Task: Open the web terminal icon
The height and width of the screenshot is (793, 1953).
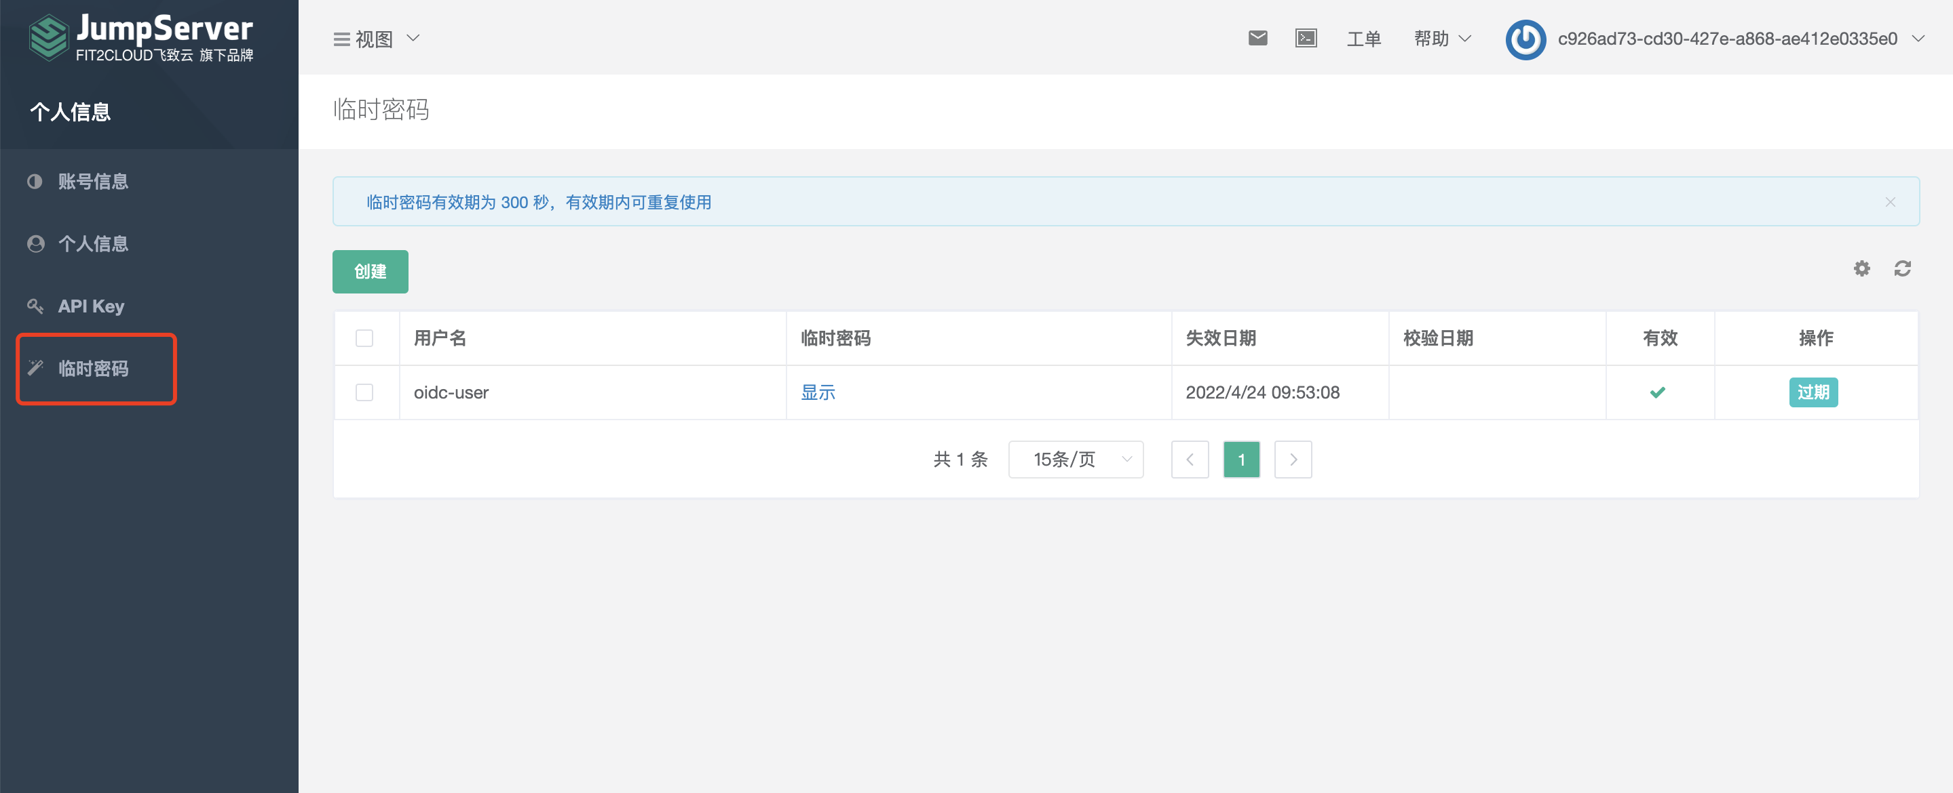Action: point(1306,37)
